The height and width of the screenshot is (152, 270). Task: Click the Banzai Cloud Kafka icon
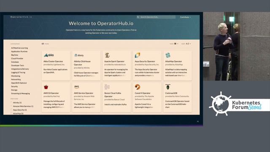[x=107, y=87]
